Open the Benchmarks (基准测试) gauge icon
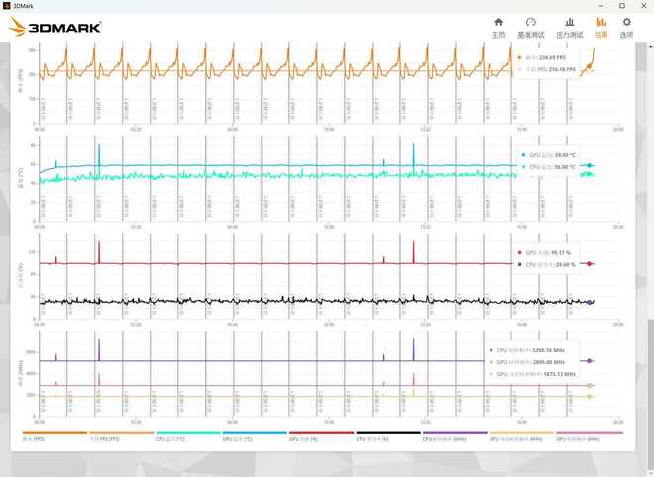 (x=531, y=27)
